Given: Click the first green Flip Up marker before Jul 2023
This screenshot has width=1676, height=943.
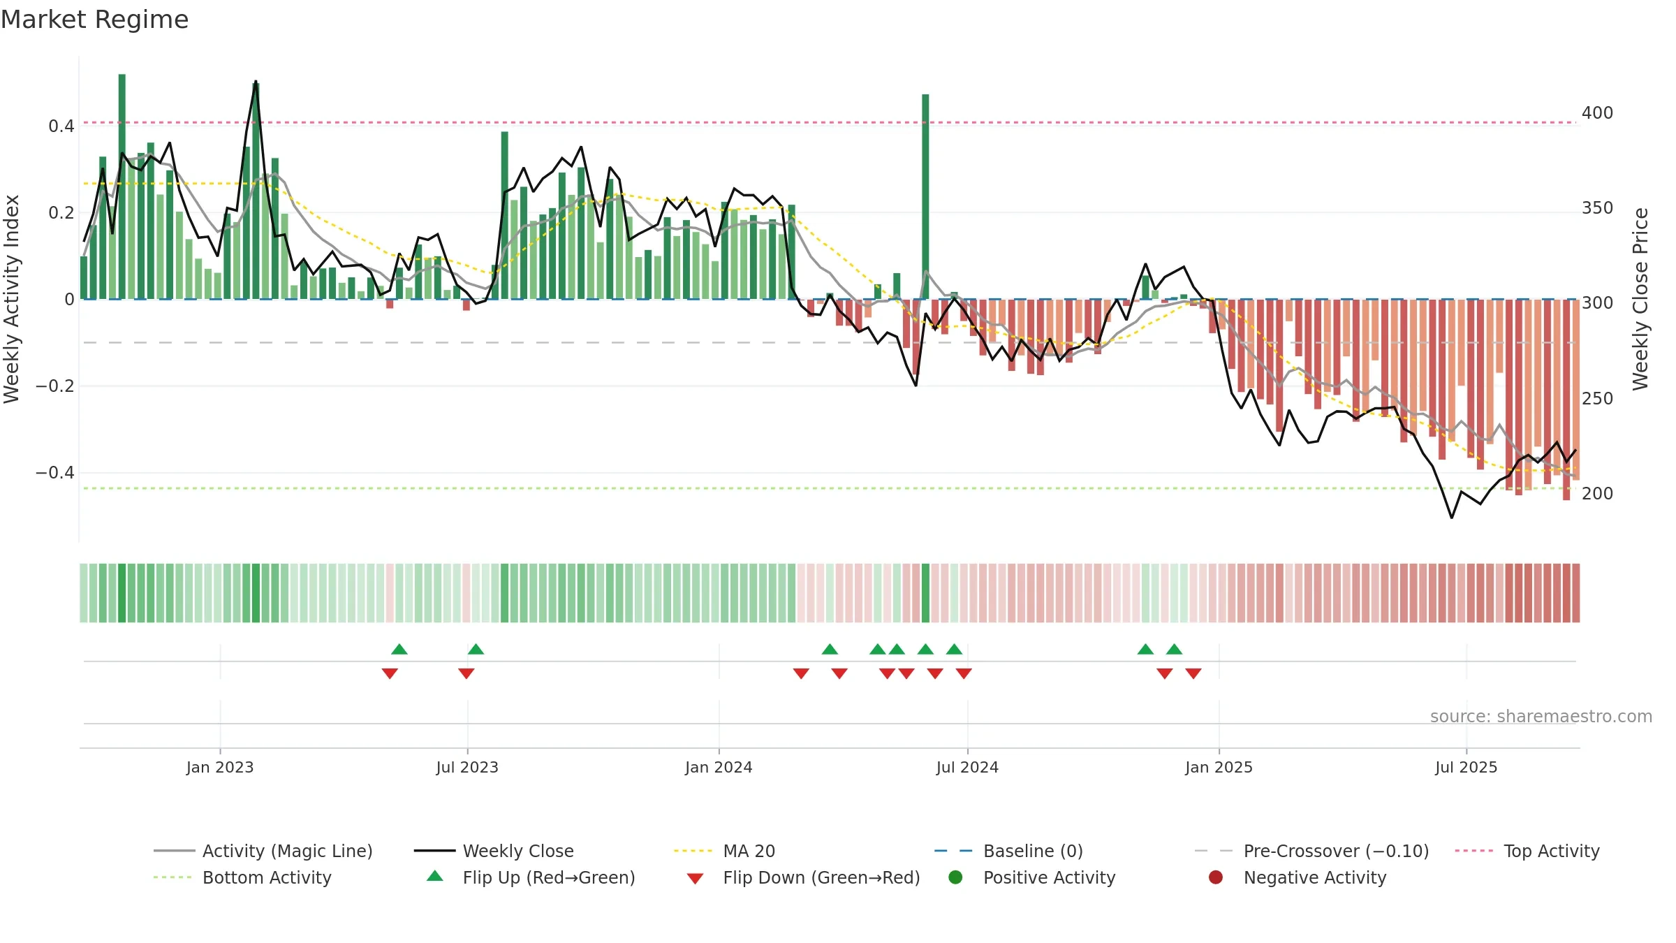Looking at the screenshot, I should click(399, 649).
